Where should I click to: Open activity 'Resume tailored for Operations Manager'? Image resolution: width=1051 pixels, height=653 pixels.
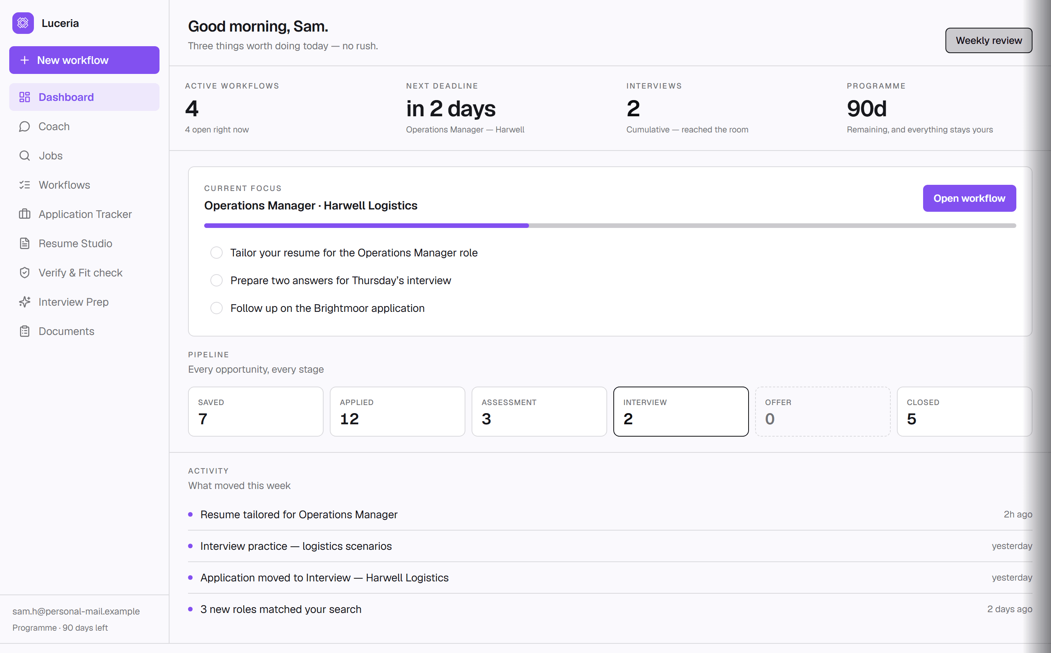click(x=610, y=514)
